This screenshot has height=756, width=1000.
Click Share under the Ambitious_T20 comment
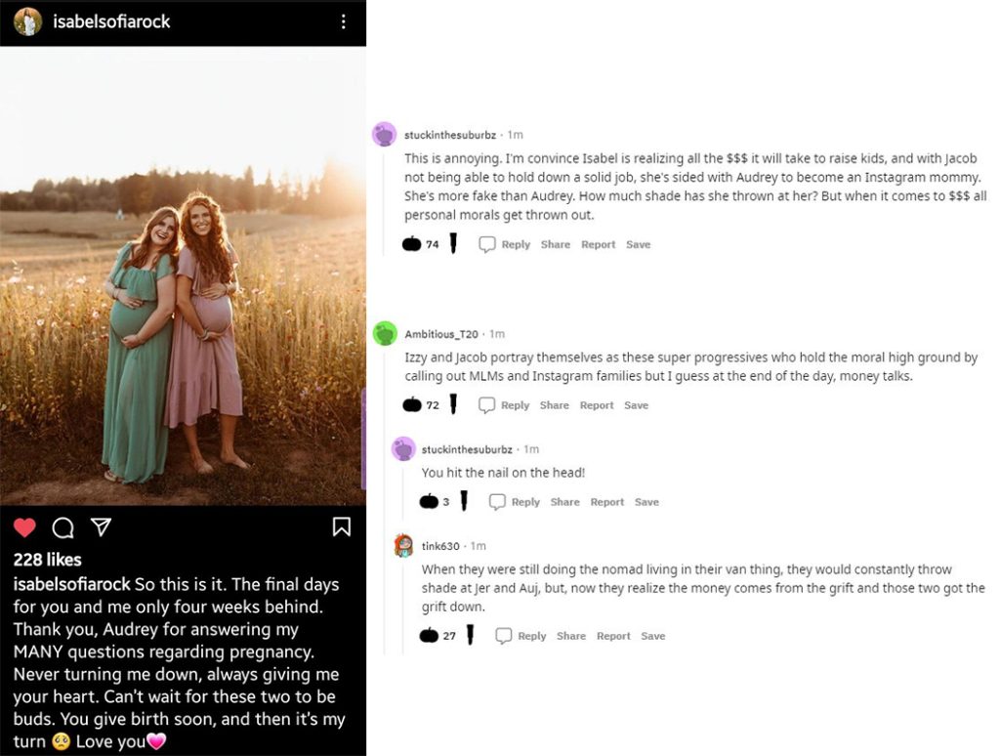554,405
